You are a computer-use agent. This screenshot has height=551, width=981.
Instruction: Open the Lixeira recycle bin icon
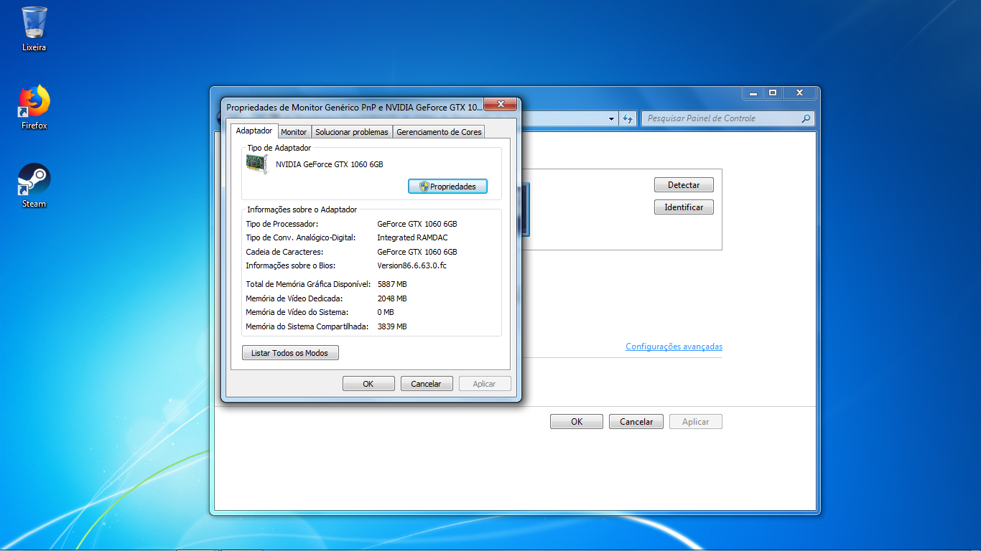34,29
